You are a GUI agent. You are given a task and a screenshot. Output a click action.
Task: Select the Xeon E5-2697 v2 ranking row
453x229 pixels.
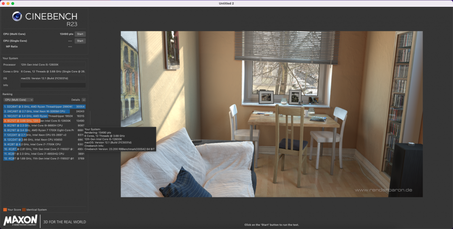pyautogui.click(x=44, y=135)
